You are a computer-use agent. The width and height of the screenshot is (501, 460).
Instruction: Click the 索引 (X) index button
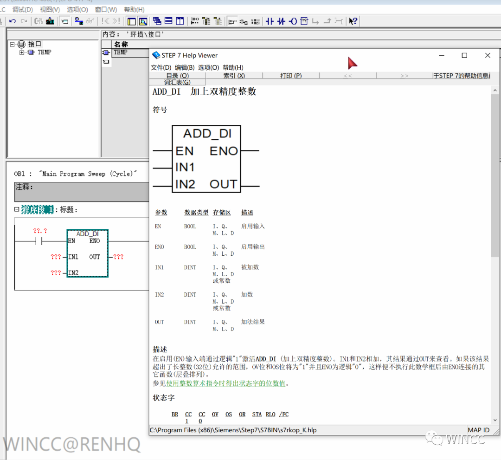point(234,76)
